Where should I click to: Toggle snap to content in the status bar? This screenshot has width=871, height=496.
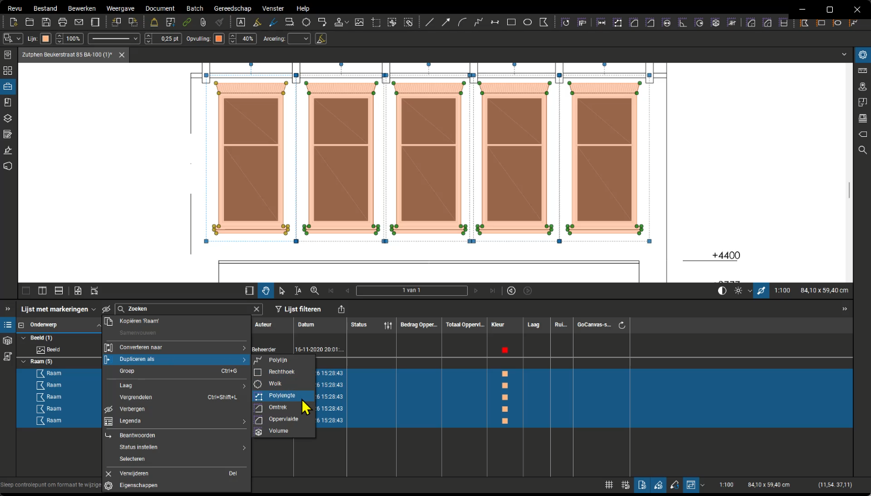[x=642, y=485]
